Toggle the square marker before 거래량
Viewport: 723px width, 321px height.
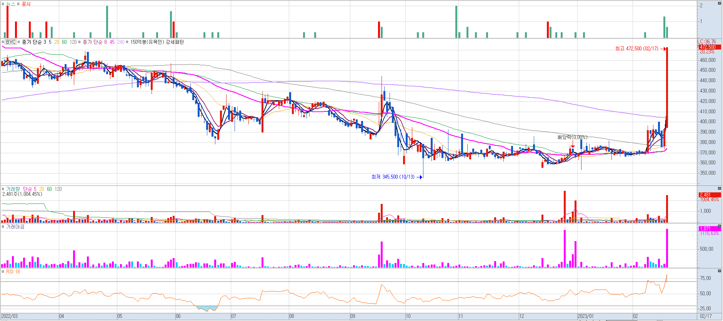point(3,189)
